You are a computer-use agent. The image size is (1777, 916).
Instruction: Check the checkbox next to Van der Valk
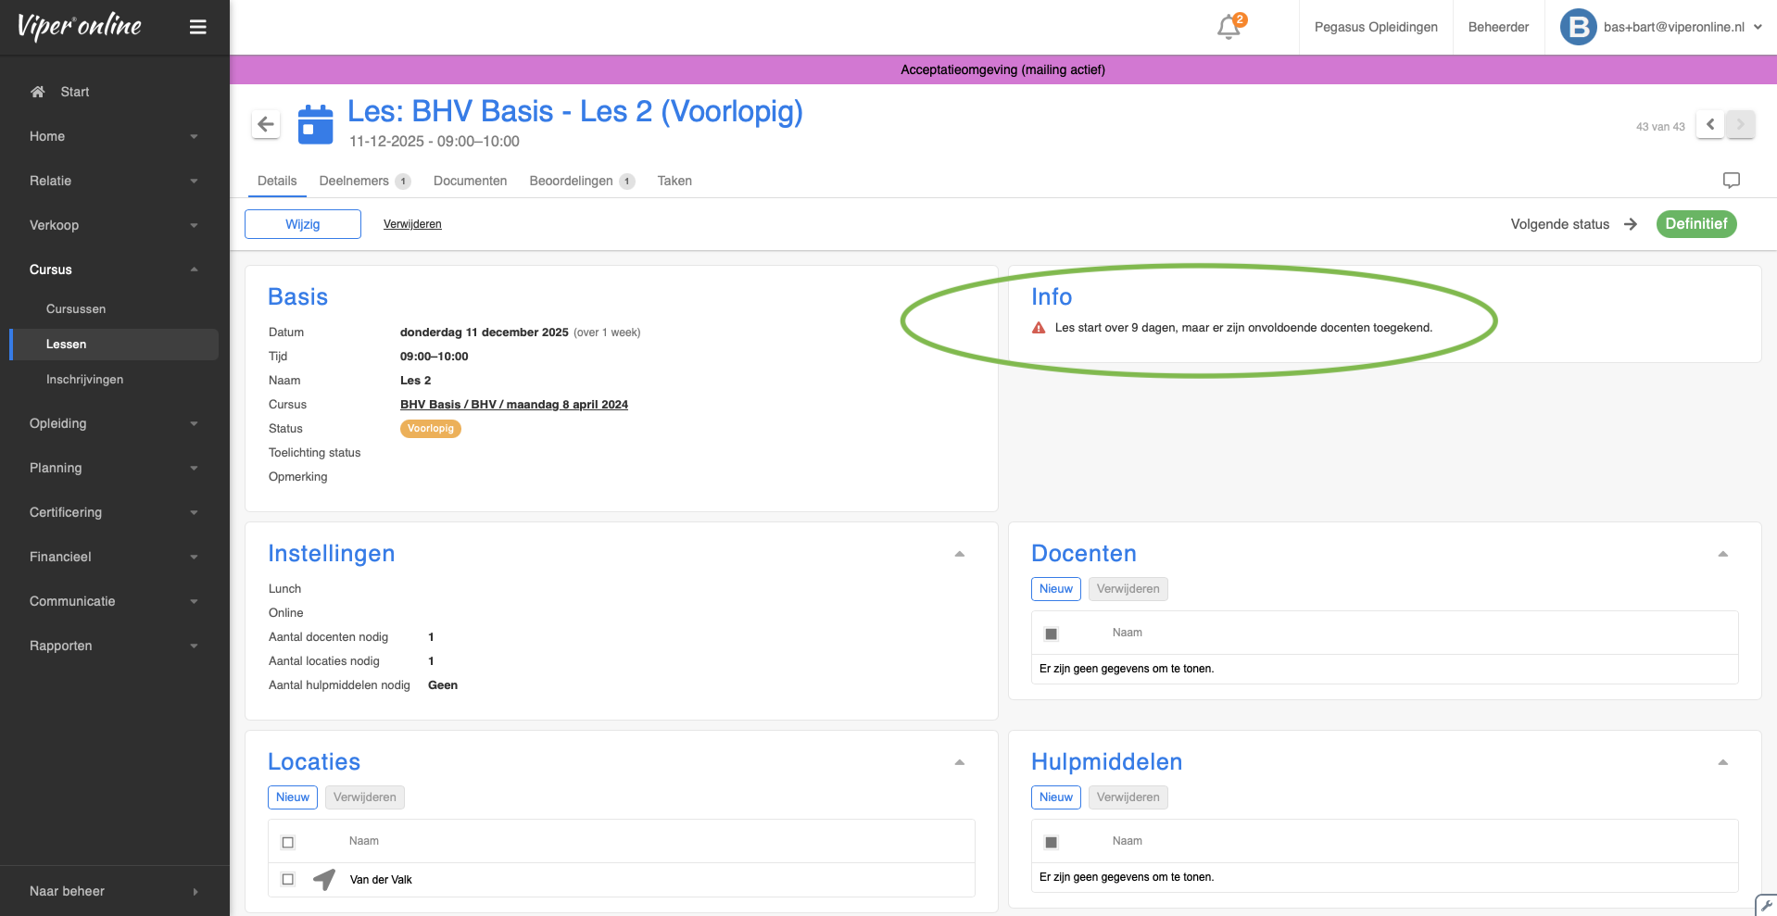point(287,879)
